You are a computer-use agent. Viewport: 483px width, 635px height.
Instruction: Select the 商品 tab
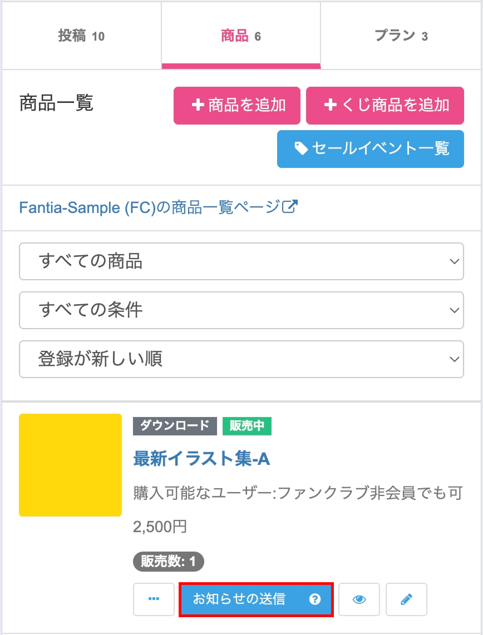241,36
